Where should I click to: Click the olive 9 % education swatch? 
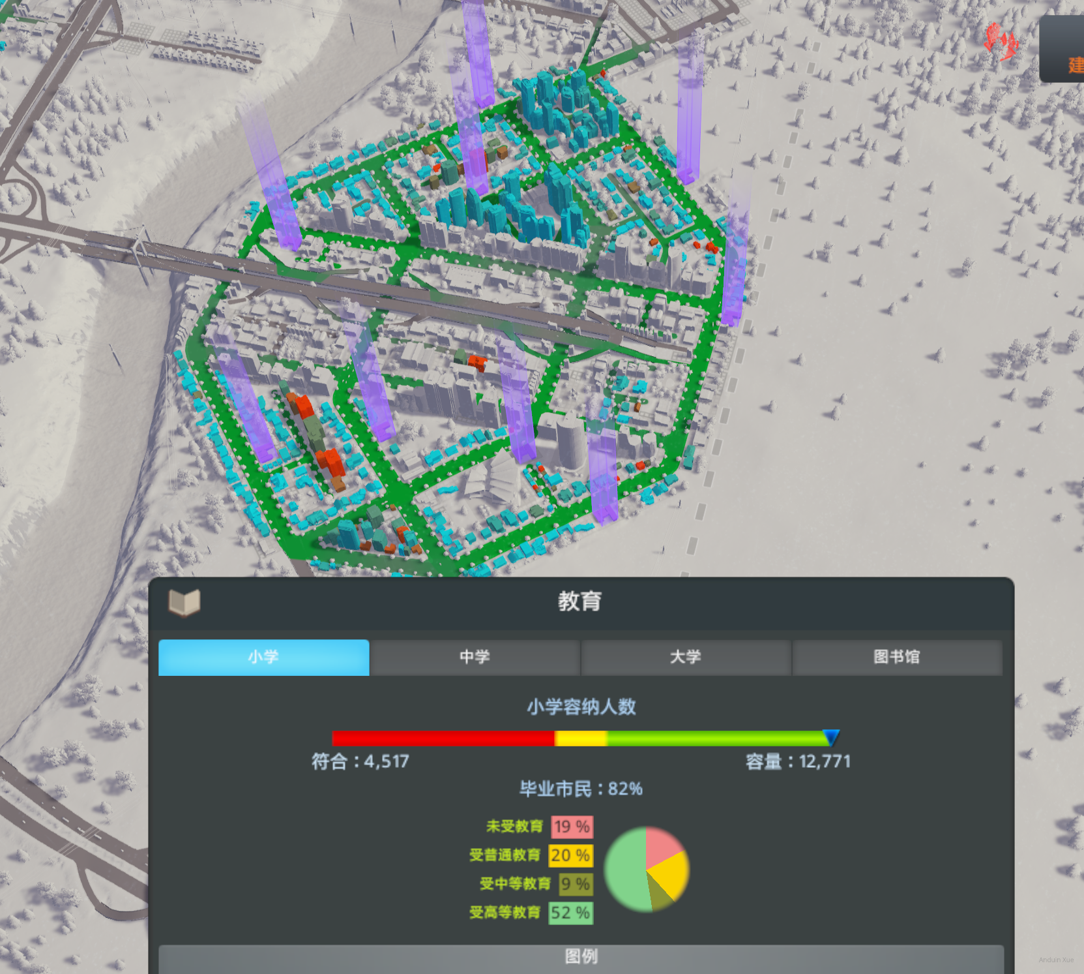575,884
